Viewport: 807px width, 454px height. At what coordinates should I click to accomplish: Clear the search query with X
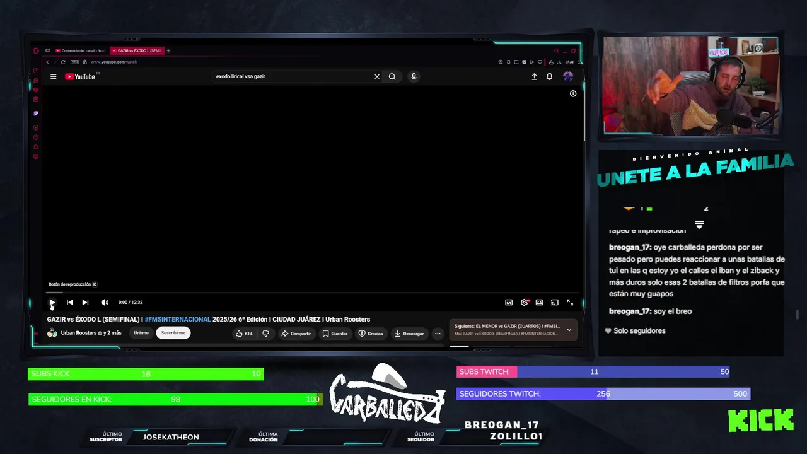[377, 76]
